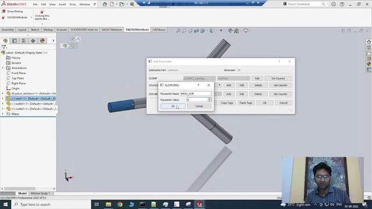The width and height of the screenshot is (372, 209).
Task: Open the DimXpertManager crosshair tab
Action: point(33,41)
